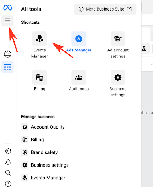Click the Ad account settings label
The height and width of the screenshot is (187, 153).
[118, 53]
